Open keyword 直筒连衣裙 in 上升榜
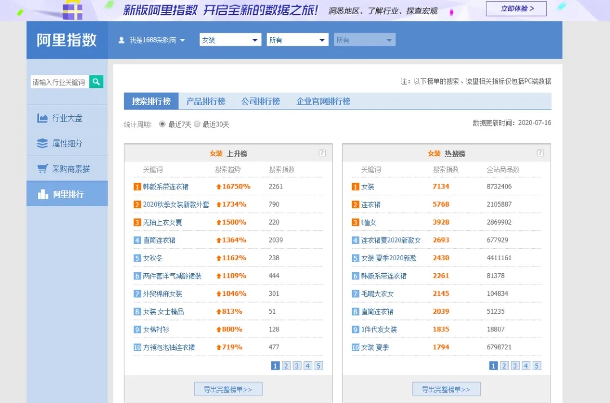Image resolution: width=610 pixels, height=403 pixels. [159, 240]
